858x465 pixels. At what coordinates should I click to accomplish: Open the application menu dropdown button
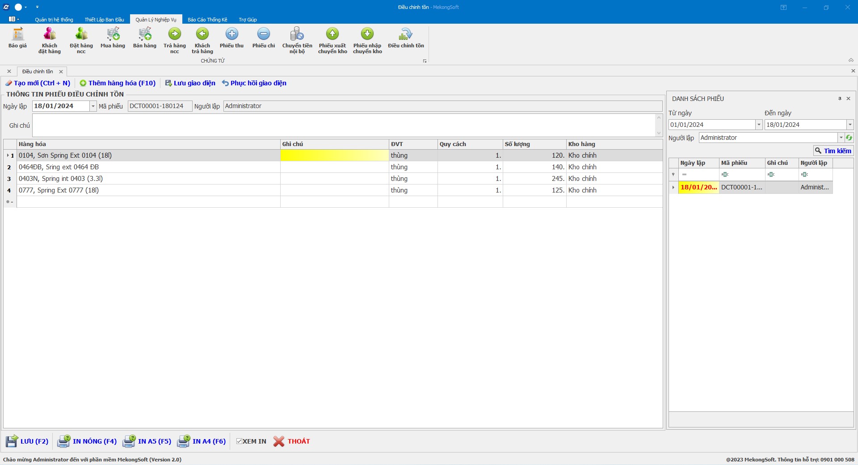click(x=14, y=19)
